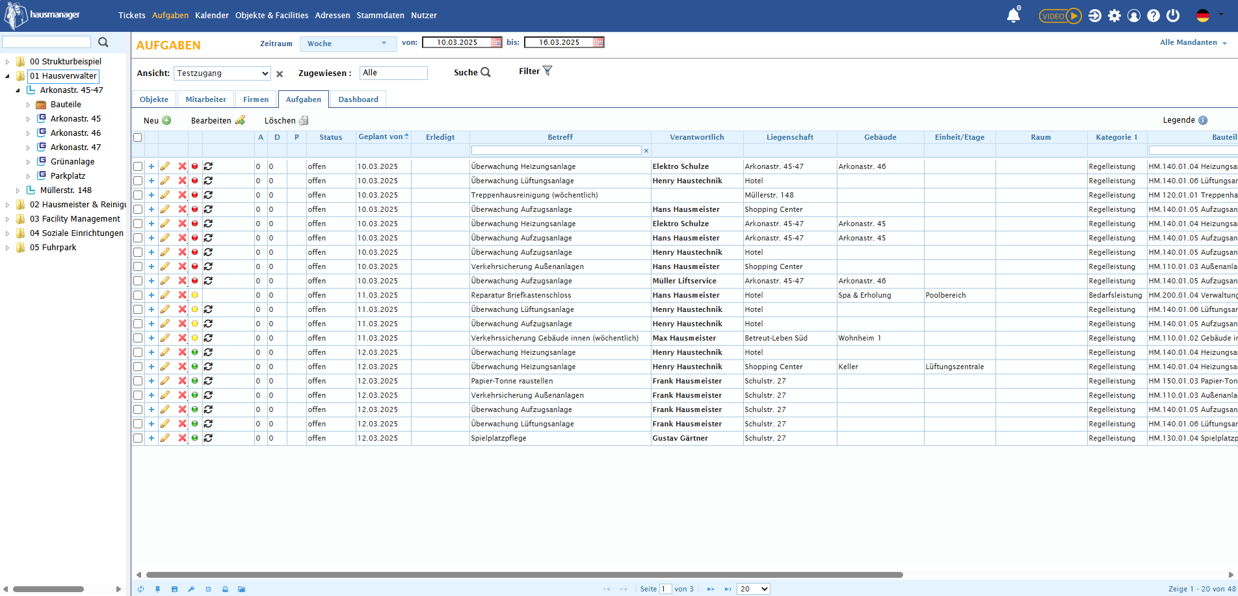The image size is (1238, 596).
Task: Delete the Spielplatzpflege task via red X
Action: tap(182, 438)
